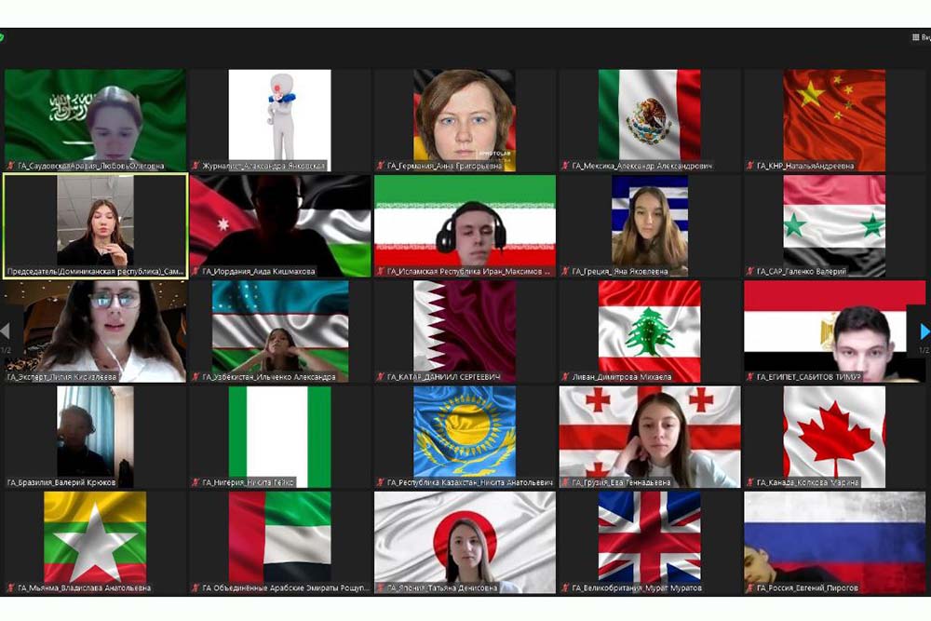Select the Egypt participant video tile
This screenshot has height=621, width=931.
tap(834, 331)
